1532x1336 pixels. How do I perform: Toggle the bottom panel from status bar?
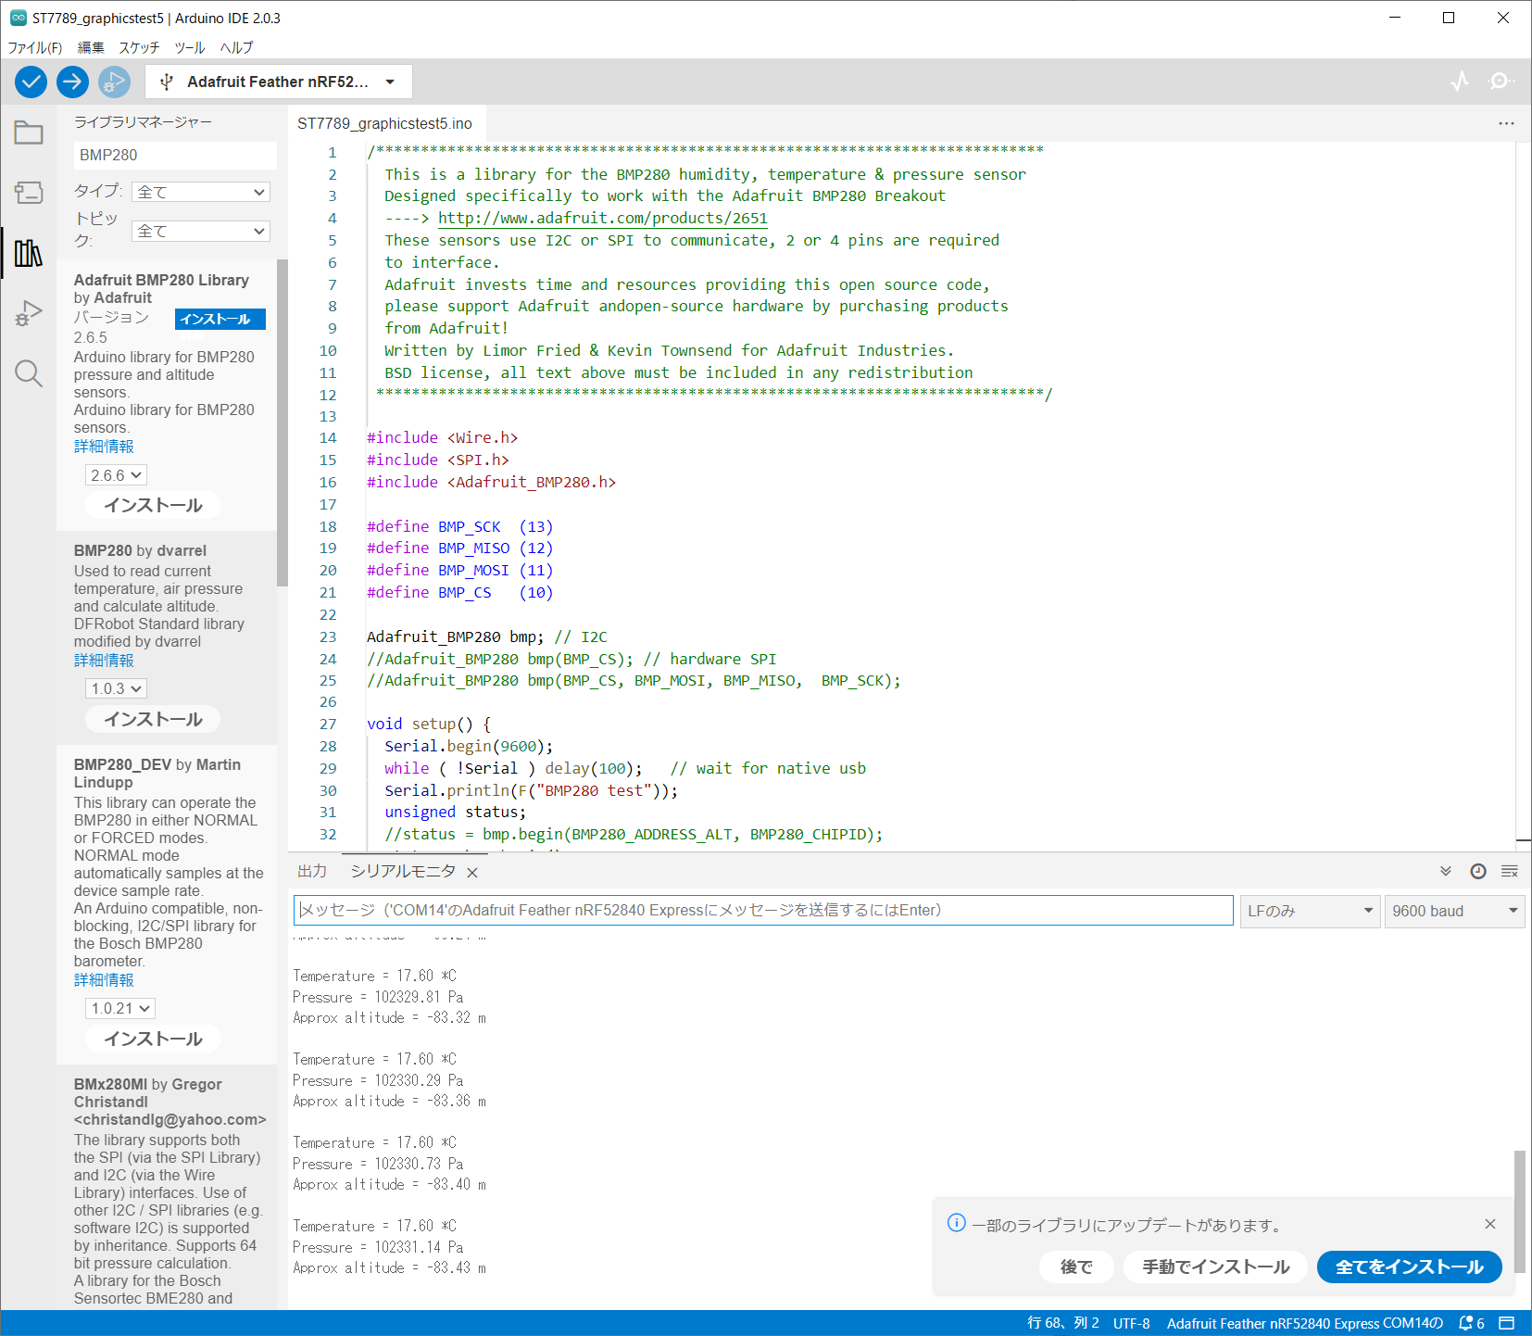[x=1507, y=1323]
